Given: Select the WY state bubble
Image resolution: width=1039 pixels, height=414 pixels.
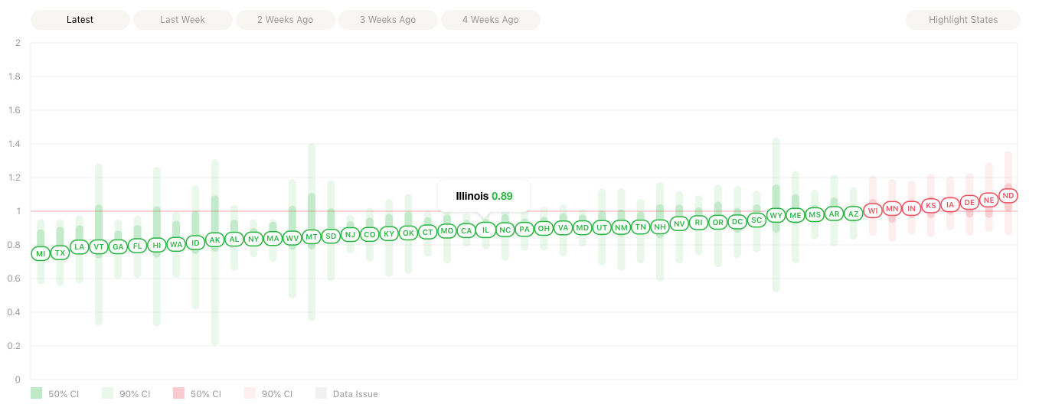Looking at the screenshot, I should coord(776,216).
